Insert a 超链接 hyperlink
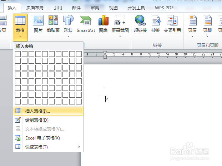Viewport: 222px width, 166px height. pos(140,20)
